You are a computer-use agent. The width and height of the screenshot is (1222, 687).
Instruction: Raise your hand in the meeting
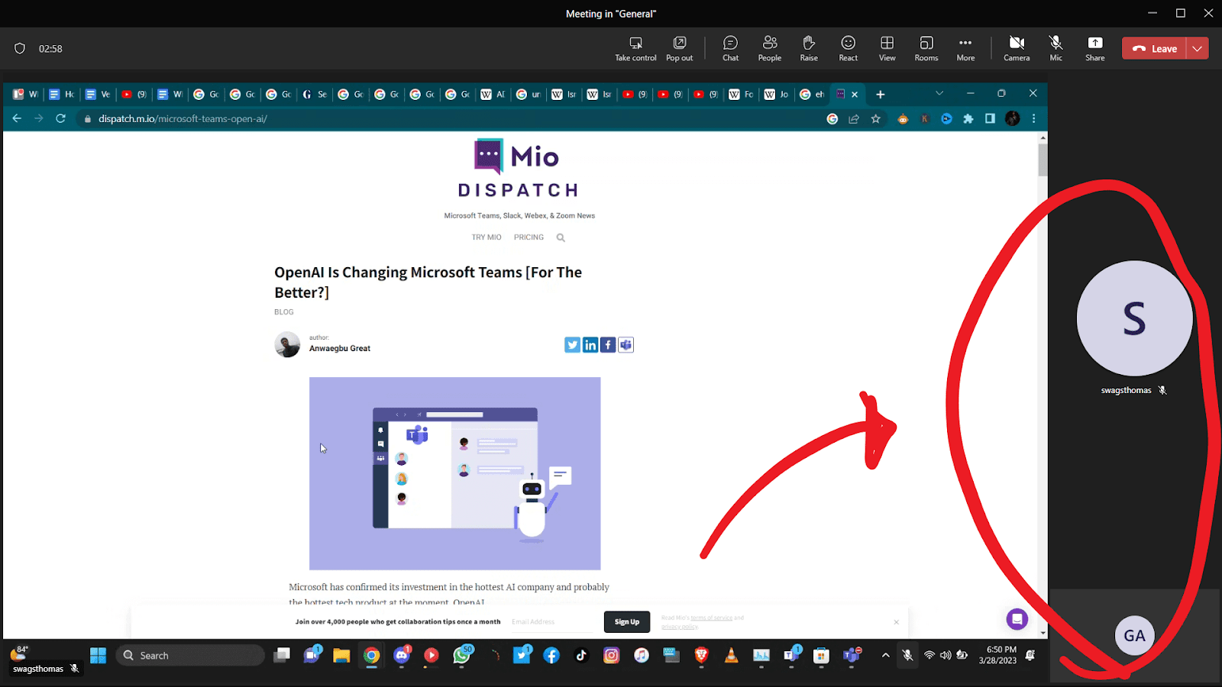tap(809, 49)
